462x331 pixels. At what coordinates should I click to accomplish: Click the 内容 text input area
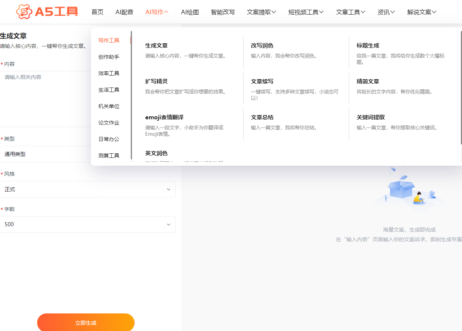[x=45, y=99]
